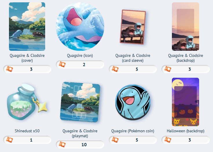Click the ticket icon on playmat price
This screenshot has height=152, width=213.
(62, 144)
